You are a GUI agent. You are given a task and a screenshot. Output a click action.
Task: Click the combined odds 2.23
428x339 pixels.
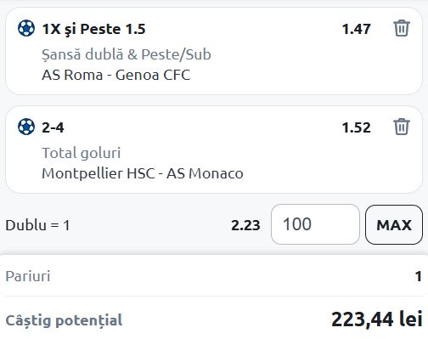point(245,225)
